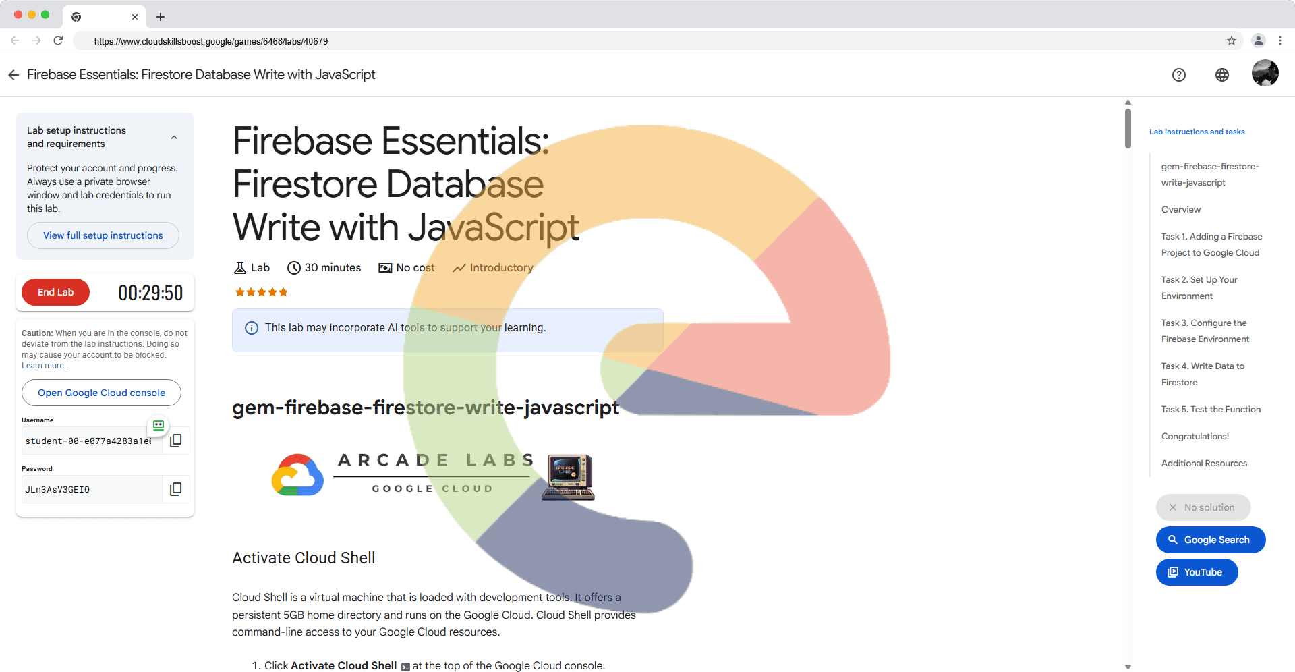Copy the username to clipboard
This screenshot has width=1295, height=672.
click(176, 441)
